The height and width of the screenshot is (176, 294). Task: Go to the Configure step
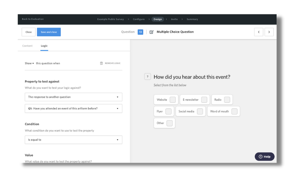[139, 19]
